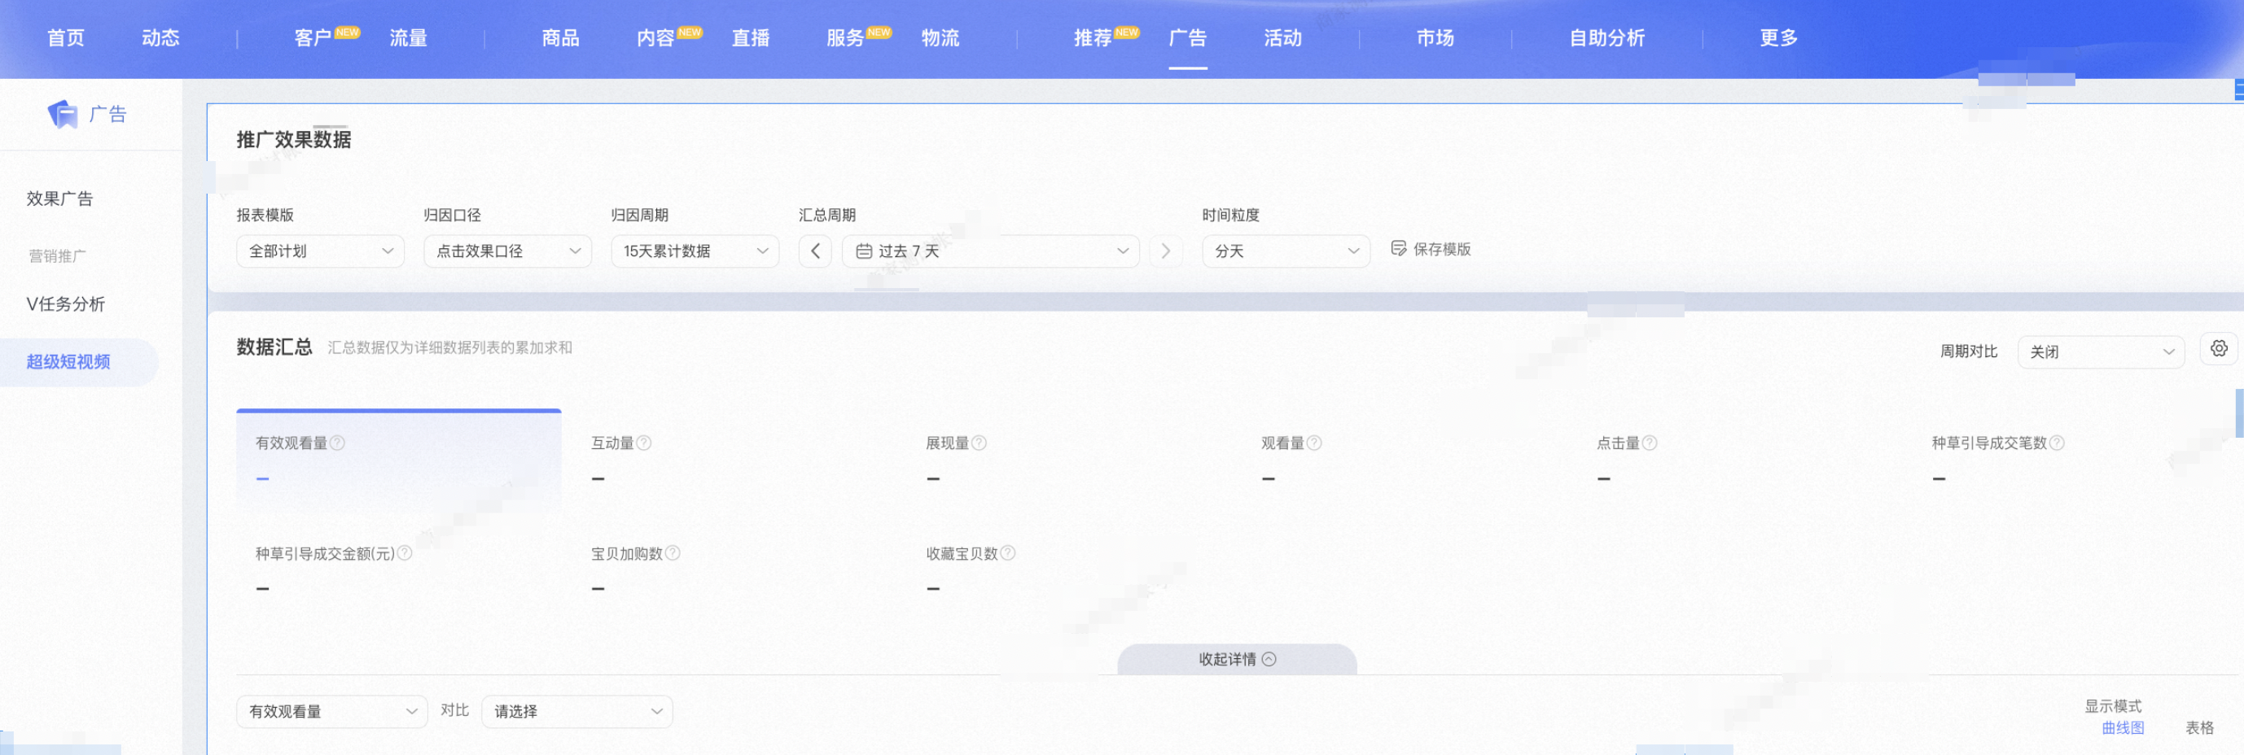Viewport: 2244px width, 755px height.
Task: Open the 内容 top tab
Action: click(x=656, y=37)
